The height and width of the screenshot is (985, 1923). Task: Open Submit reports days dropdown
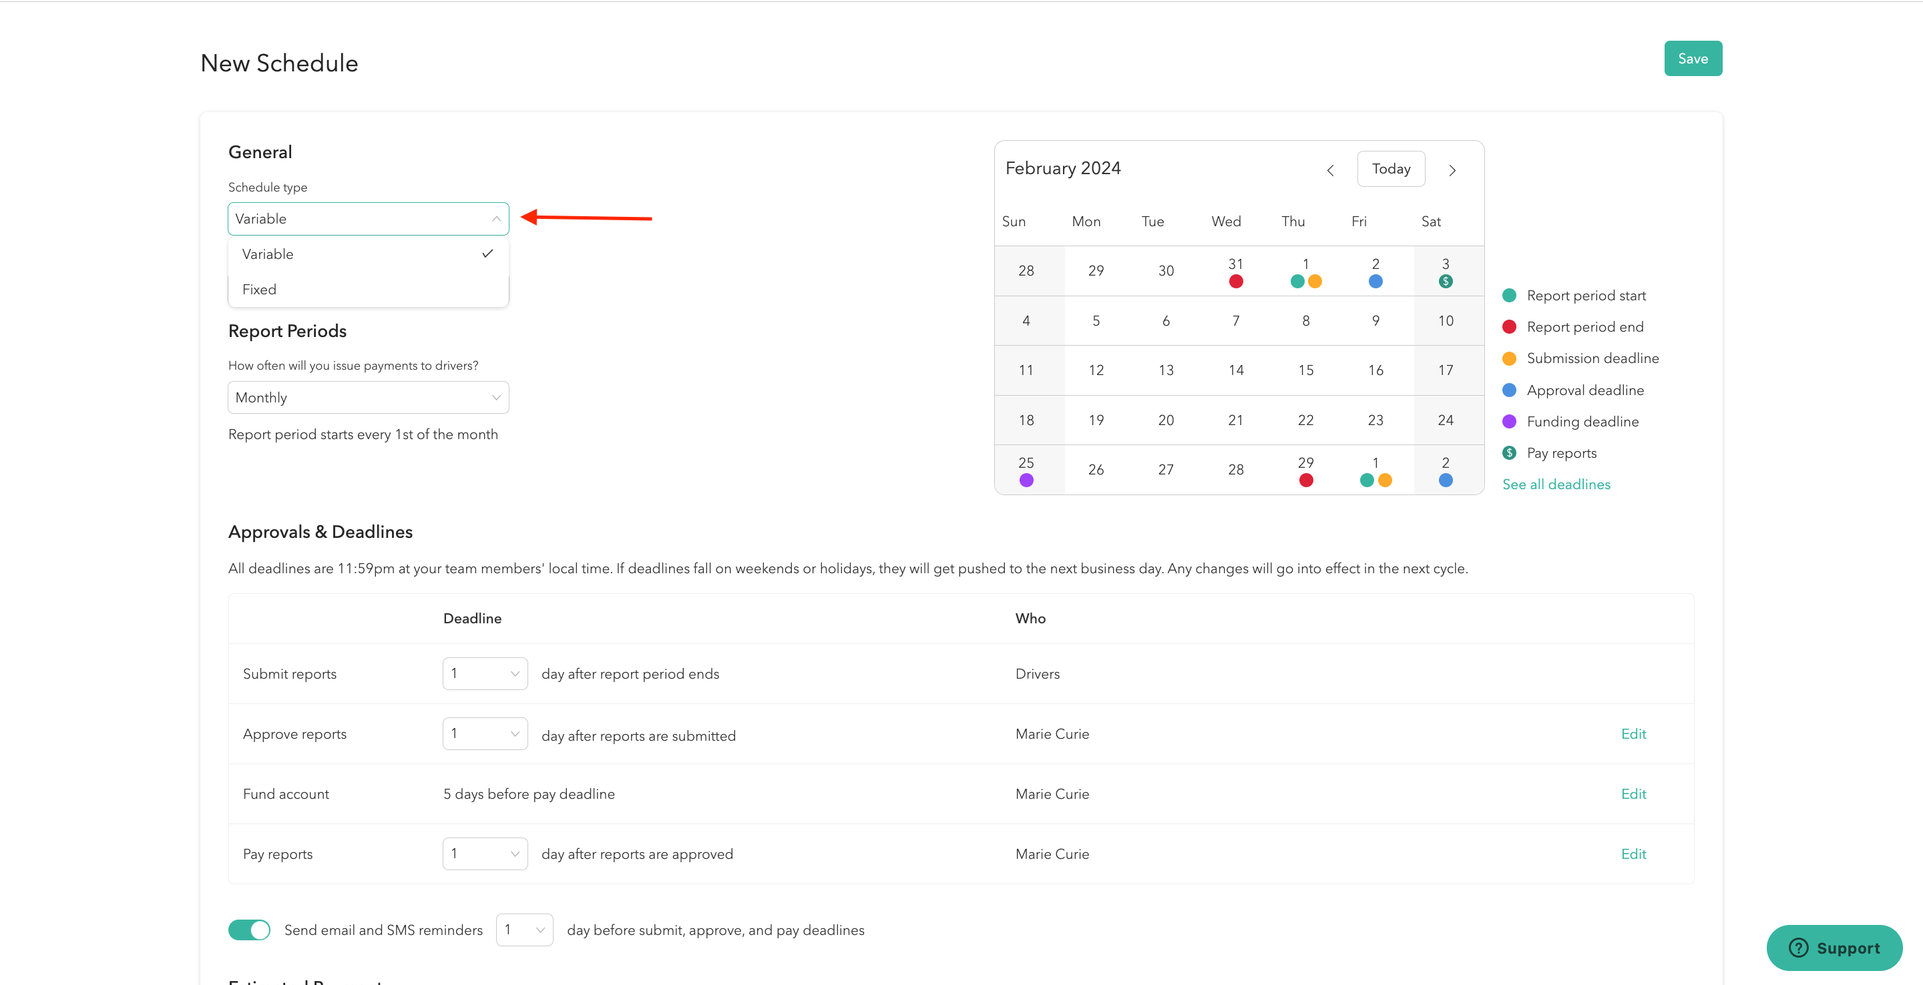(485, 674)
